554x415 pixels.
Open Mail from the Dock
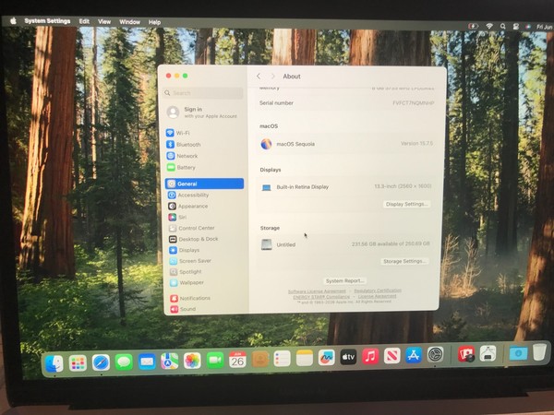coord(147,362)
